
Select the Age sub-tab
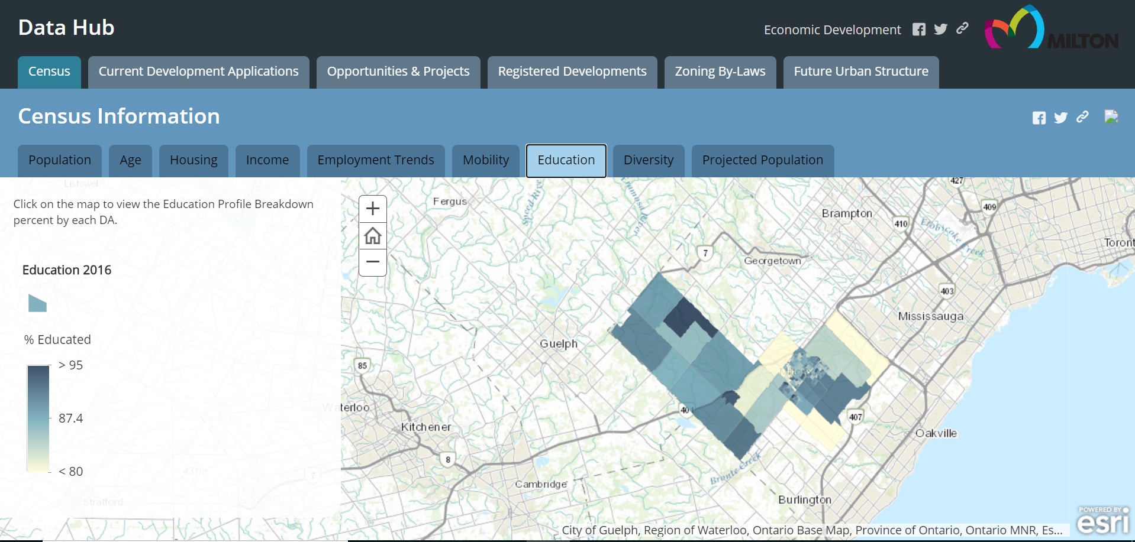click(x=130, y=161)
